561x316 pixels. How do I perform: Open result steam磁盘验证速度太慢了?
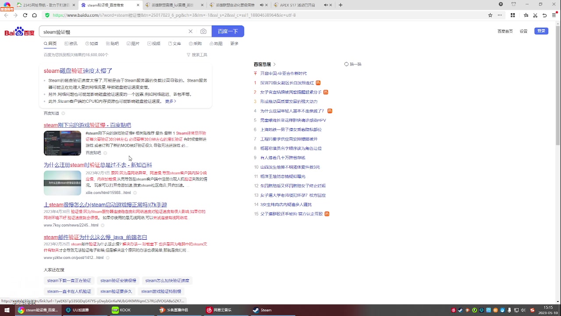[x=78, y=71]
